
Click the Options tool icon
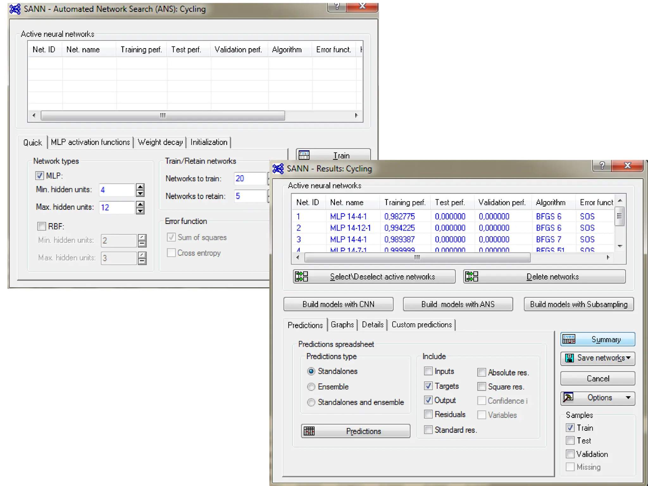coord(569,397)
